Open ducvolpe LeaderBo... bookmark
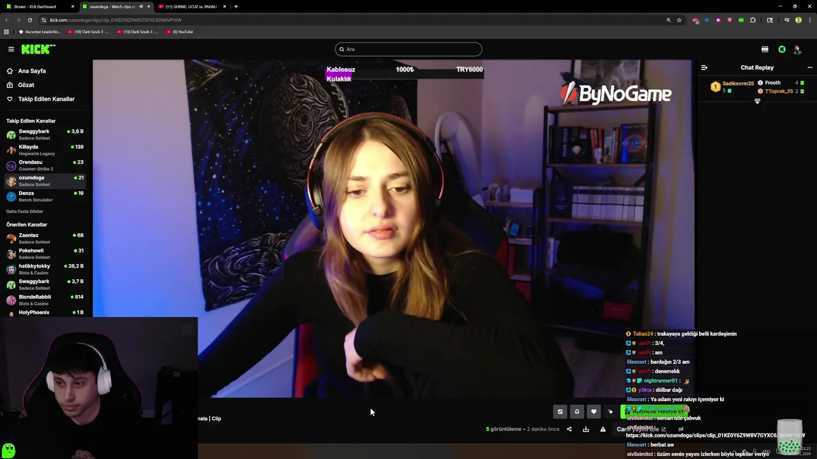The height and width of the screenshot is (459, 817). coord(40,31)
